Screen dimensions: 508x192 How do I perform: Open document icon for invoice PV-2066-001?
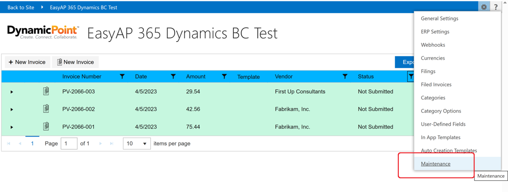46,127
